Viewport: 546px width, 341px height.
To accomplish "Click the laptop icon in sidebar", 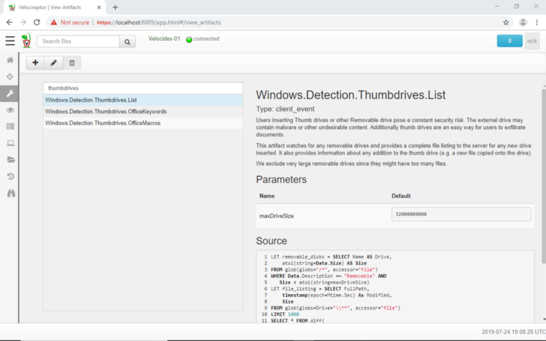I will (x=10, y=143).
